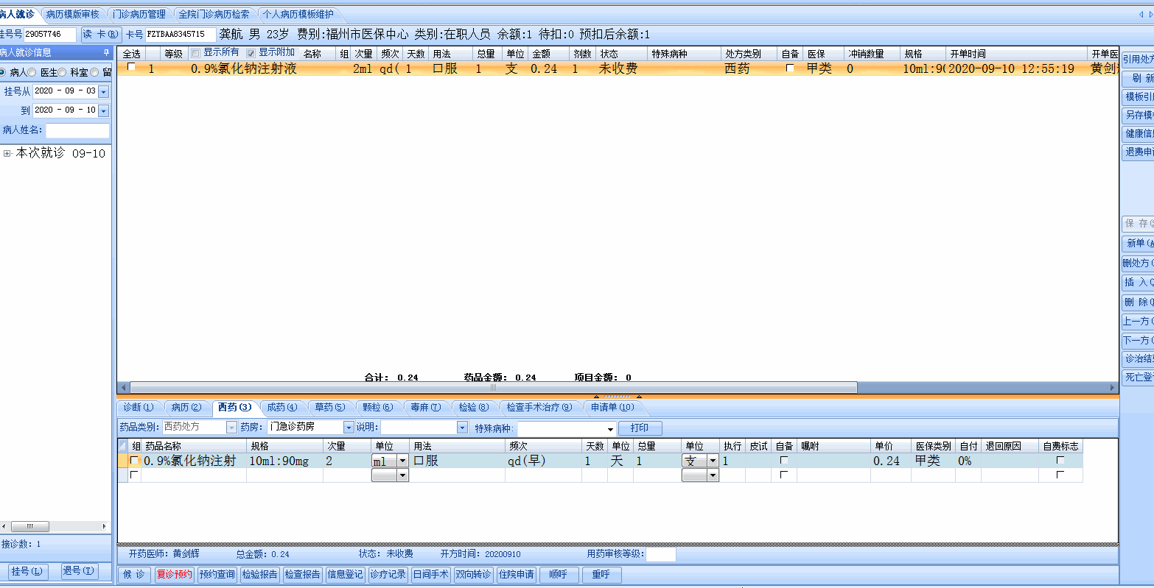Image resolution: width=1154 pixels, height=588 pixels.
Task: Click the patient tree scrollbar left arrow
Action: (4, 527)
